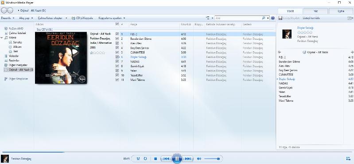
Task: Open list options dropdown in right pane
Action: tap(350, 18)
